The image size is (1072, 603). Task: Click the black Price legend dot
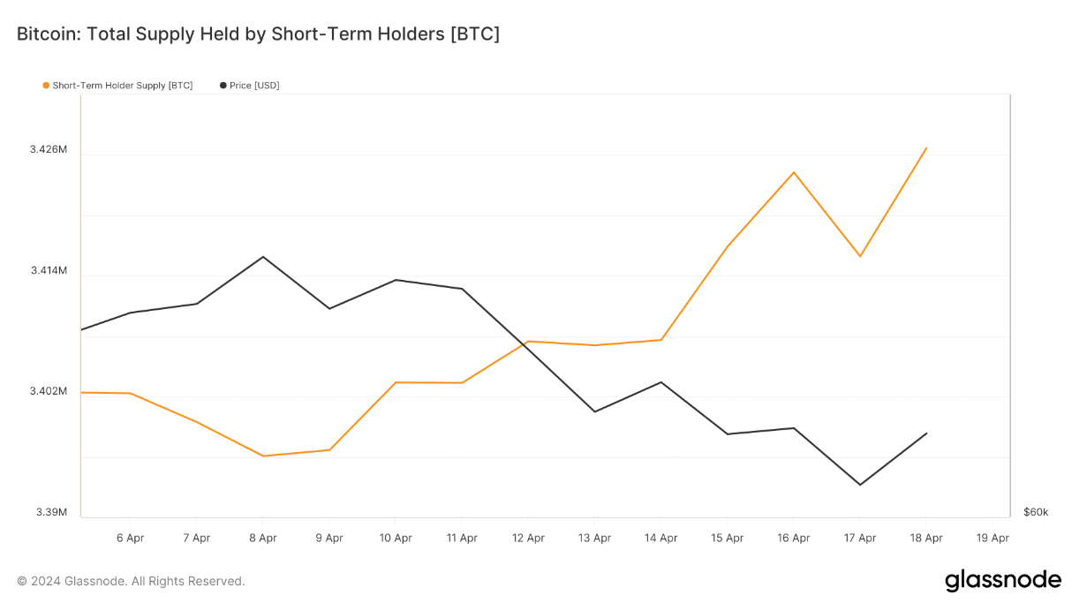[223, 86]
